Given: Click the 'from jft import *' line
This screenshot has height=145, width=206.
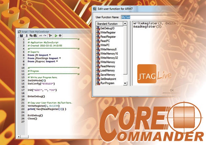Looking at the screenshot, I should pyautogui.click(x=39, y=55).
